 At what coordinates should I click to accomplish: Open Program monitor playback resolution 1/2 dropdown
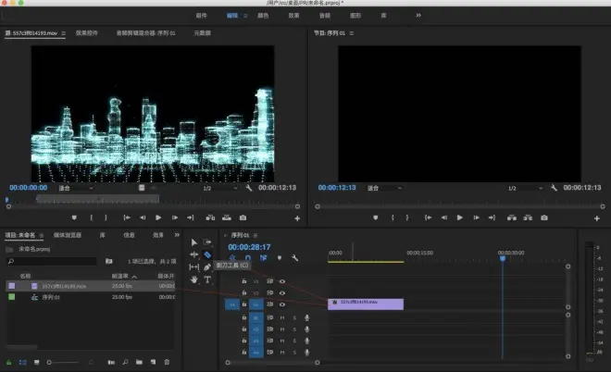click(x=525, y=188)
